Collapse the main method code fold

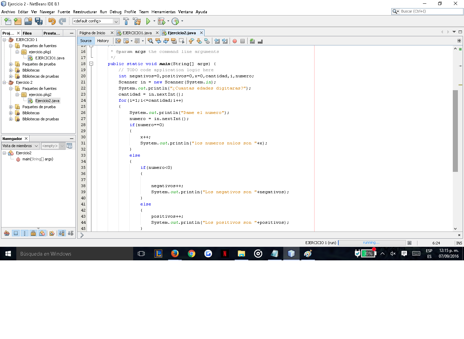point(91,63)
